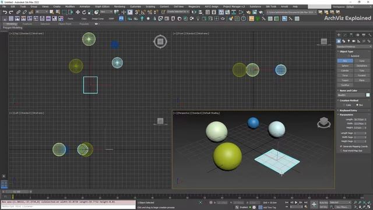Toggle the 3D Snaps icon
The image size is (373, 210).
[x=137, y=12]
